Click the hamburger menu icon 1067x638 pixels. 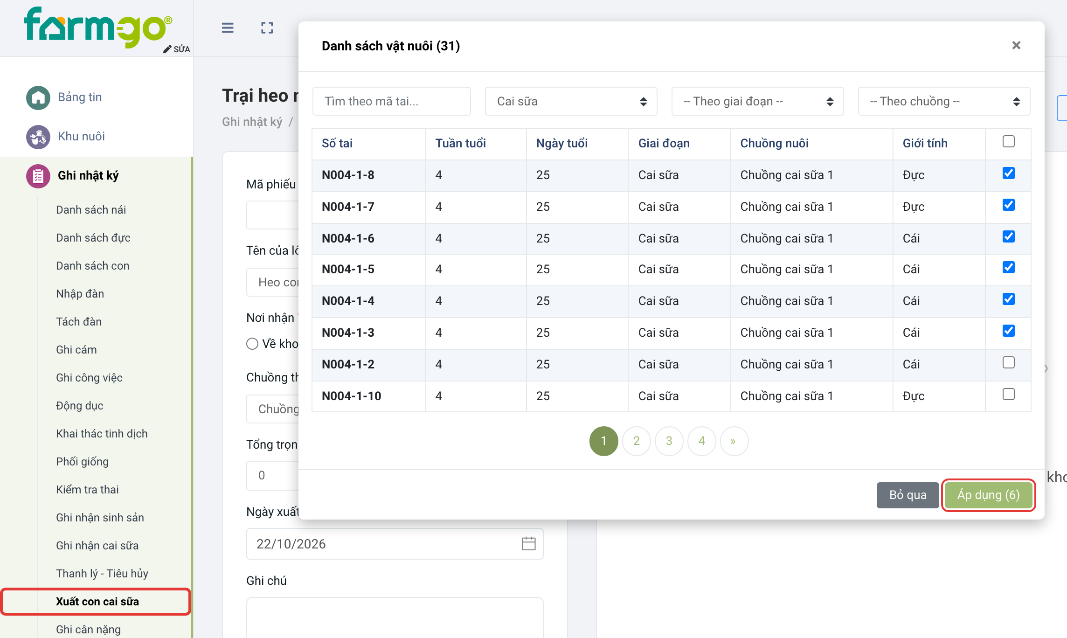(228, 28)
